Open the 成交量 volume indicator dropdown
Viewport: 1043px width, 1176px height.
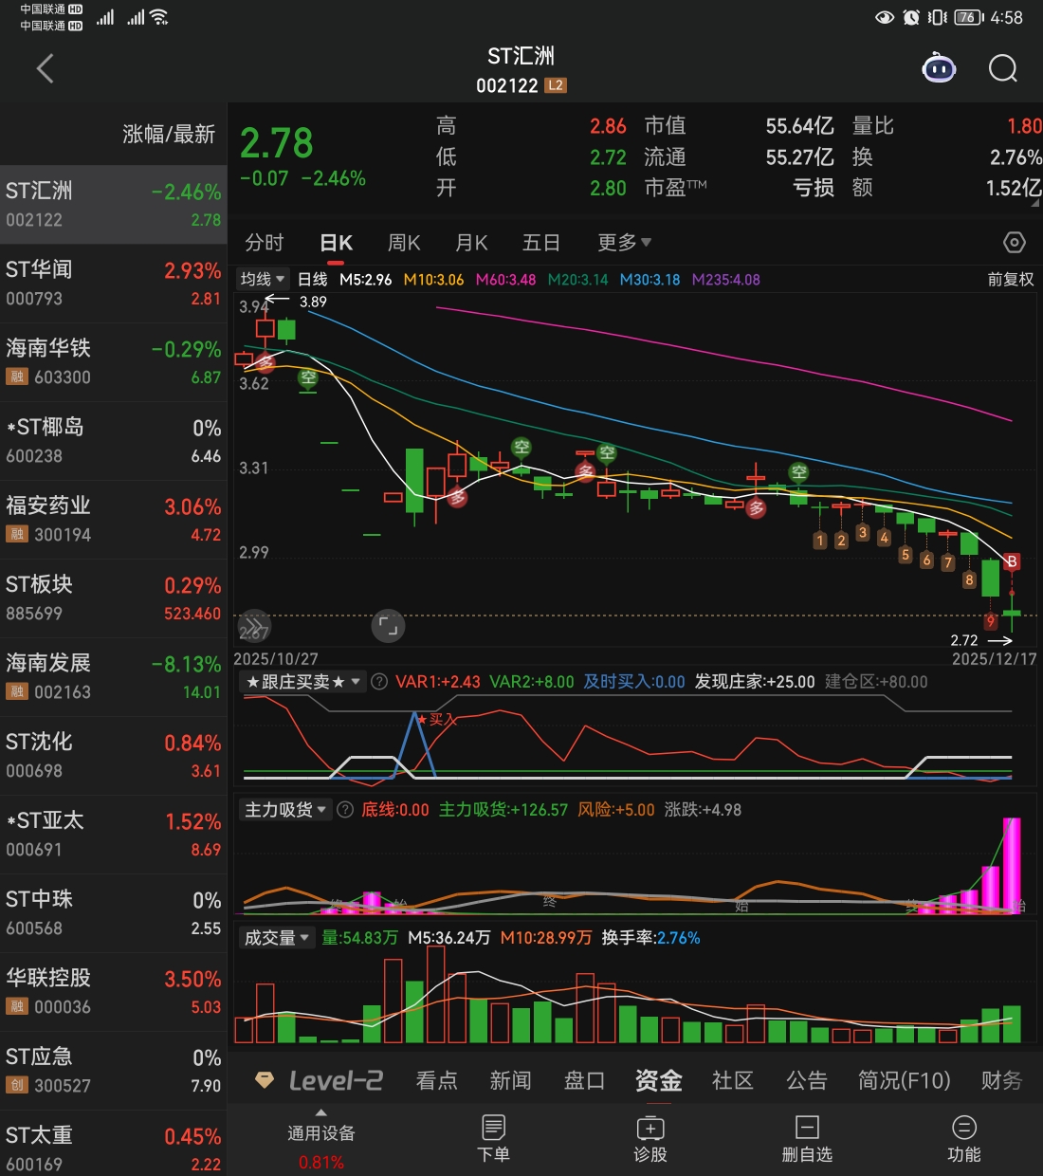277,938
